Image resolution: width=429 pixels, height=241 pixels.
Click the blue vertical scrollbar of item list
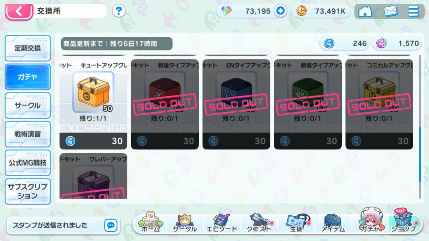(420, 162)
